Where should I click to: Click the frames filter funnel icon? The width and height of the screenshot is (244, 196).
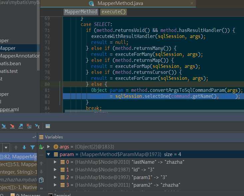point(33,147)
